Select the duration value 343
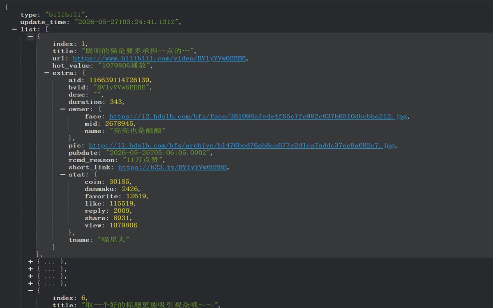The height and width of the screenshot is (308, 493). coord(115,102)
